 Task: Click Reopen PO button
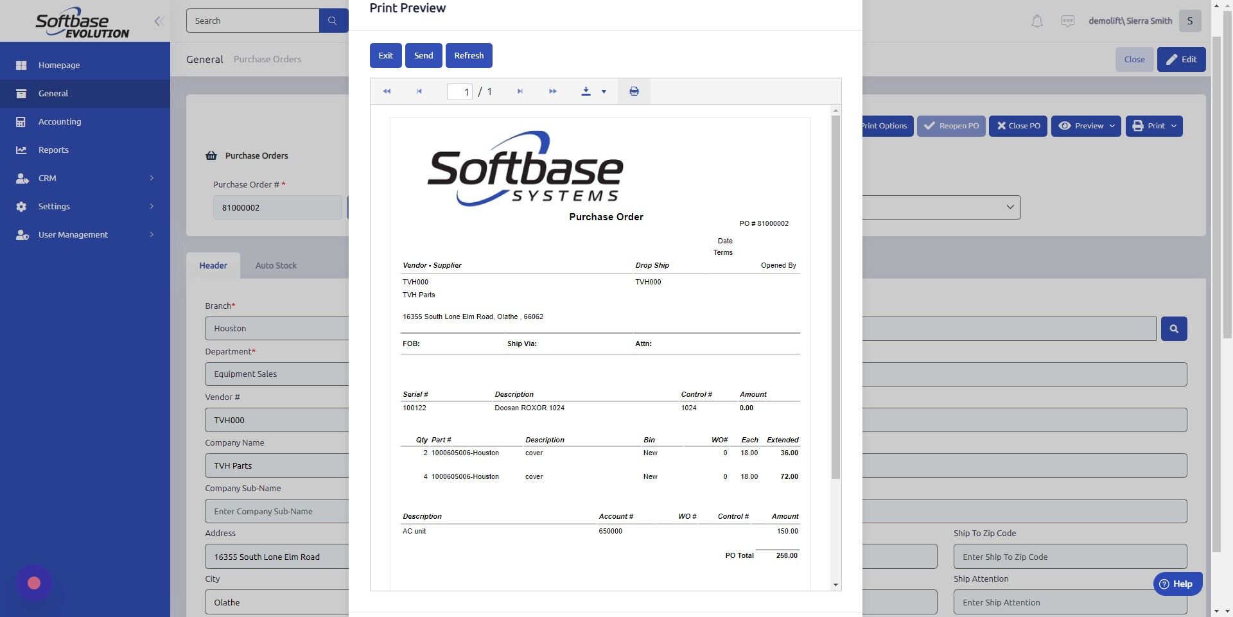tap(951, 126)
